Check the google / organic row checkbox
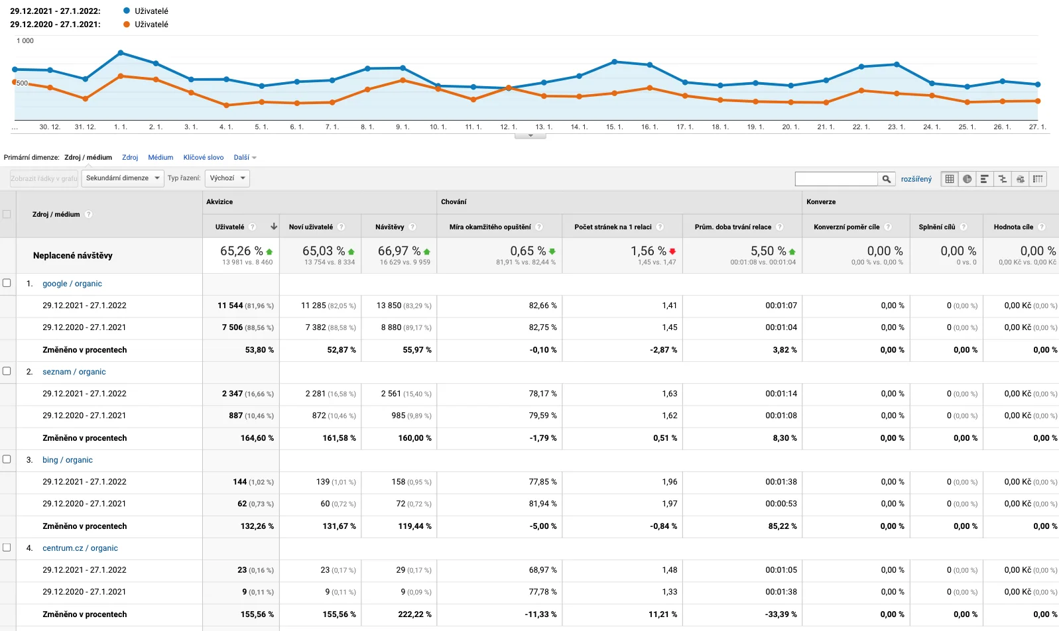Viewport: 1059px width, 631px height. pyautogui.click(x=7, y=283)
